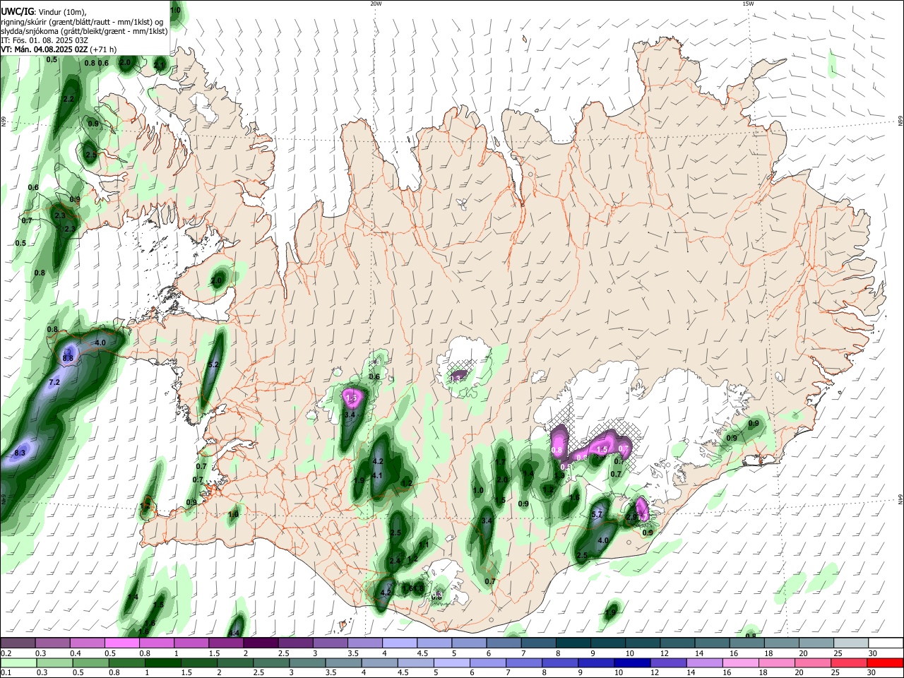Click the 'UWC/IG: Vindur (10m),' title line
The width and height of the screenshot is (904, 678).
(x=44, y=12)
